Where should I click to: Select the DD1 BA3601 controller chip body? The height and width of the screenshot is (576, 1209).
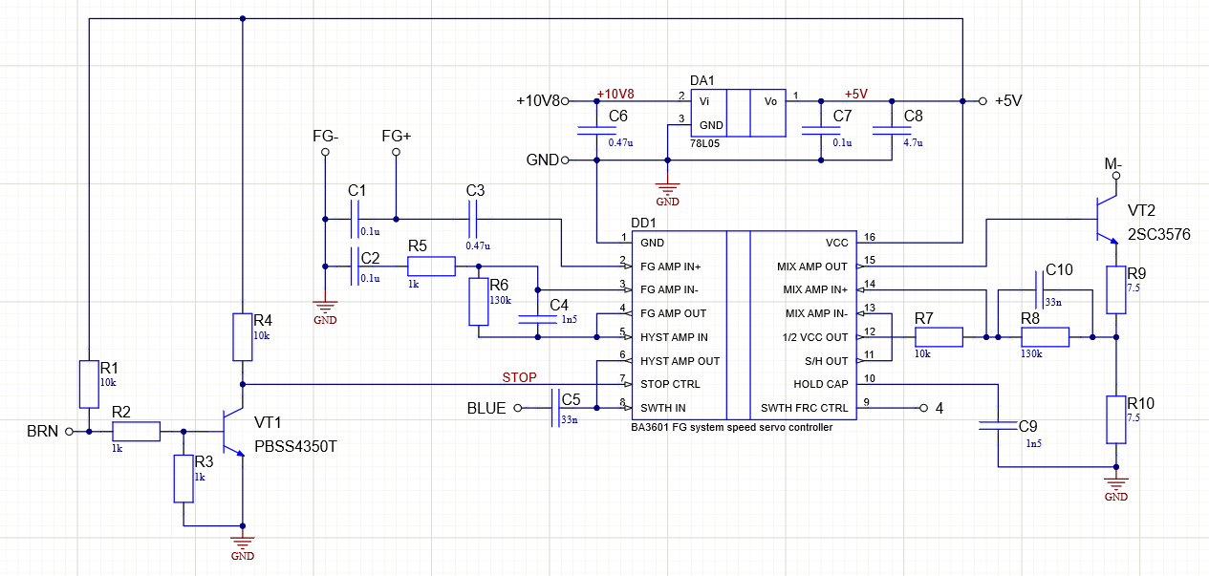[x=736, y=325]
